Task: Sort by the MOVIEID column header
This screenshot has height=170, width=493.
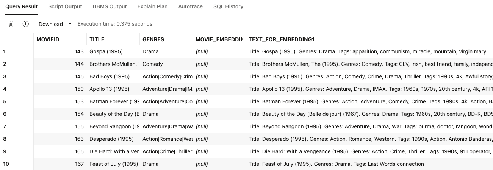Action: point(48,39)
